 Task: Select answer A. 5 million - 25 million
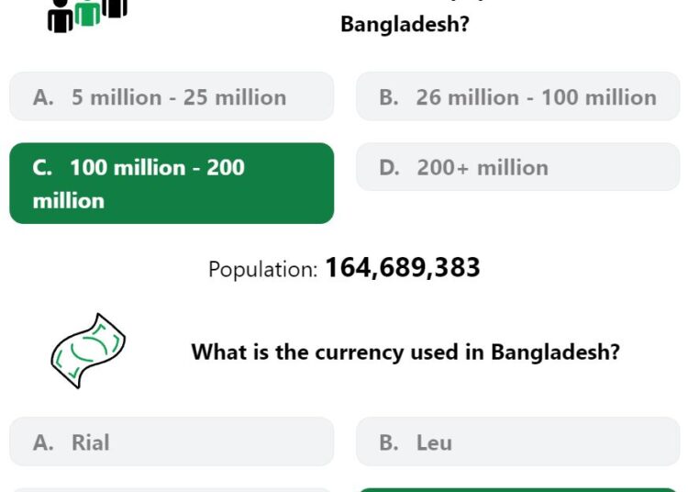coord(172,96)
